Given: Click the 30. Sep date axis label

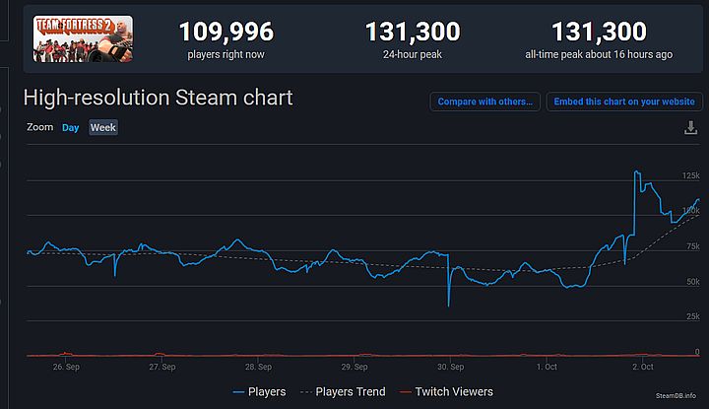Looking at the screenshot, I should point(450,368).
